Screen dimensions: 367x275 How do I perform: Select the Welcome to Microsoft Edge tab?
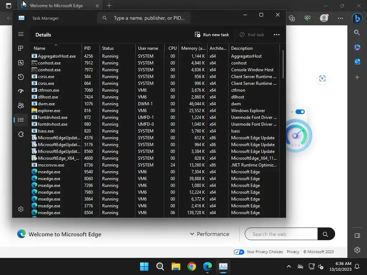tap(60, 6)
